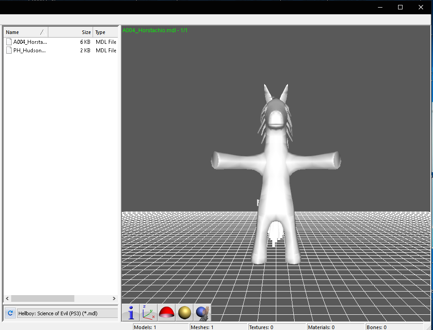Click the blue sphere with hand icon
This screenshot has height=330, width=433.
[202, 313]
